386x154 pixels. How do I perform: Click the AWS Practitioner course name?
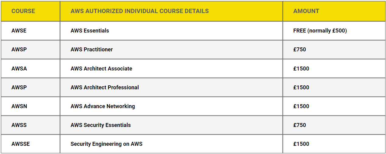coord(92,50)
